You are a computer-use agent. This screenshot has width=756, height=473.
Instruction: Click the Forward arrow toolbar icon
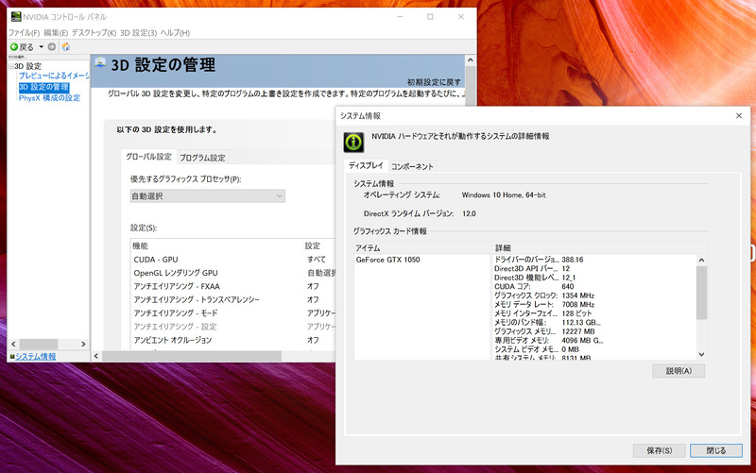tap(52, 46)
